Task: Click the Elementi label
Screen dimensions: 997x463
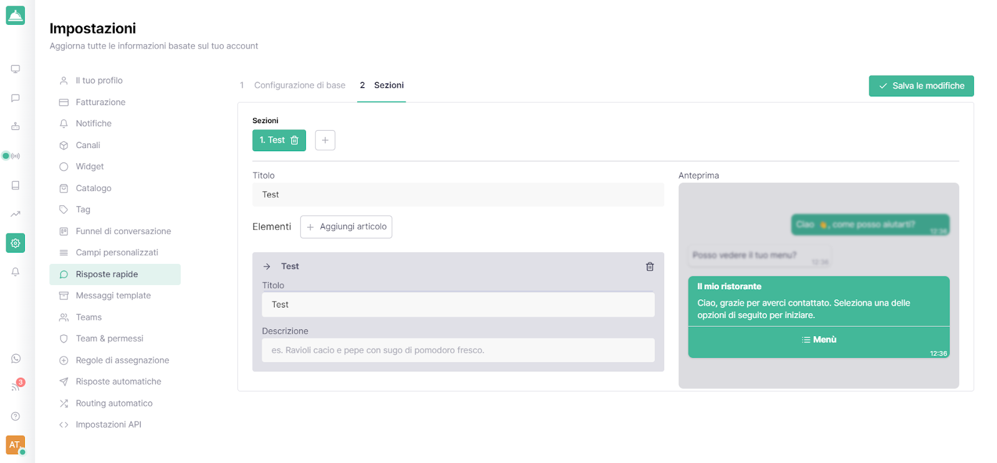Action: (x=272, y=227)
